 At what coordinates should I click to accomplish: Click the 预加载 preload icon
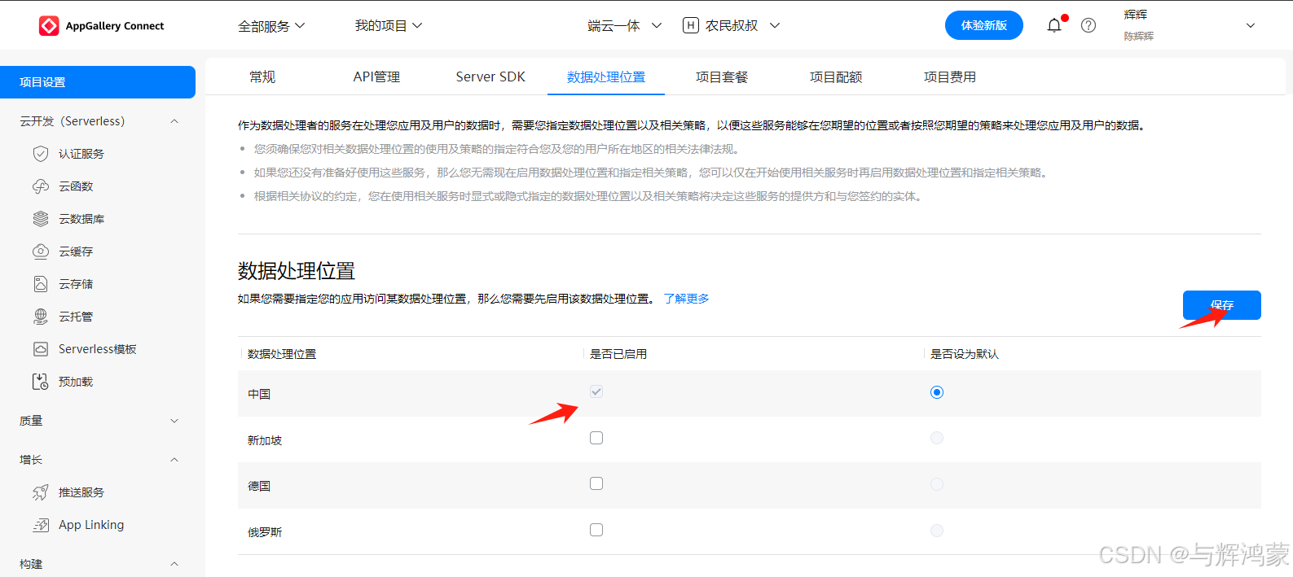pos(41,382)
